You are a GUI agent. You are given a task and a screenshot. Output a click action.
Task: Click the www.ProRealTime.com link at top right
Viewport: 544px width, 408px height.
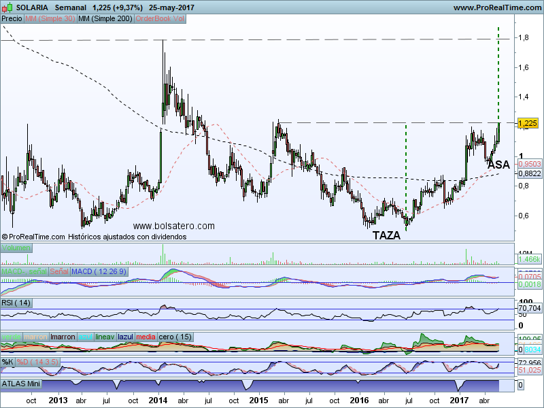coord(496,7)
